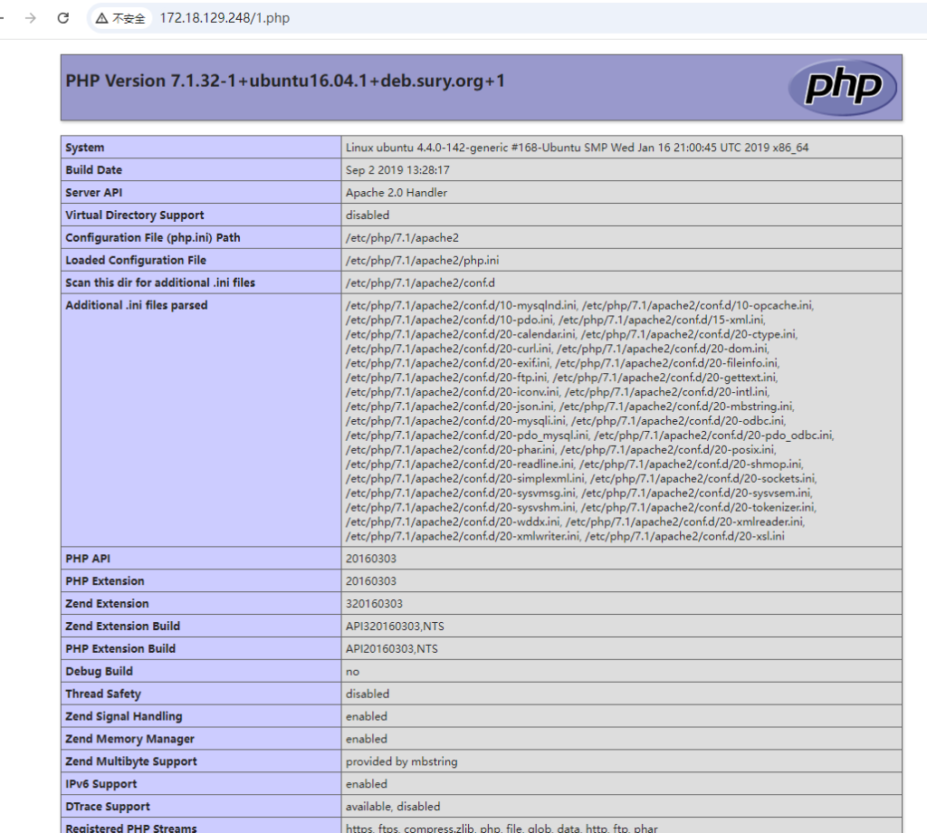Click the Zend Signal Handling label
Viewport: 927px width, 833px height.
123,716
